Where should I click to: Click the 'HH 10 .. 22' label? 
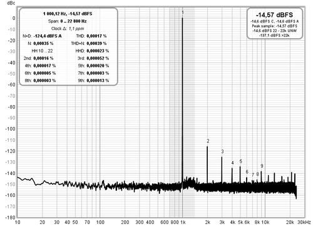pos(42,51)
